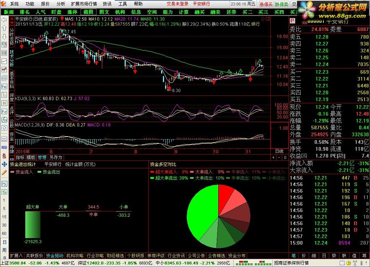Select the 周 weekly period button
370x267 pixels.
pos(4,250)
